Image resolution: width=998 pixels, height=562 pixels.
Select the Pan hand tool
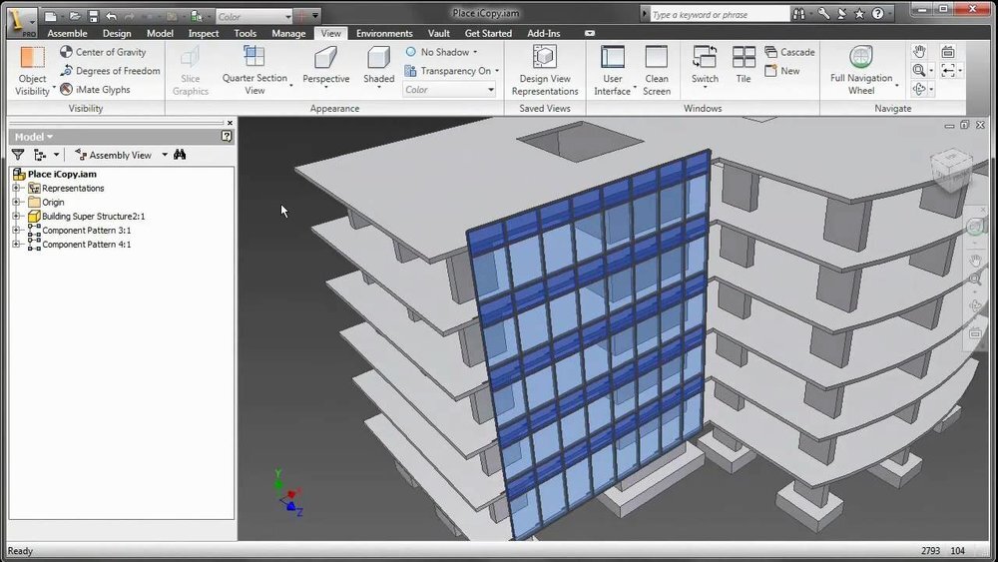coord(919,52)
